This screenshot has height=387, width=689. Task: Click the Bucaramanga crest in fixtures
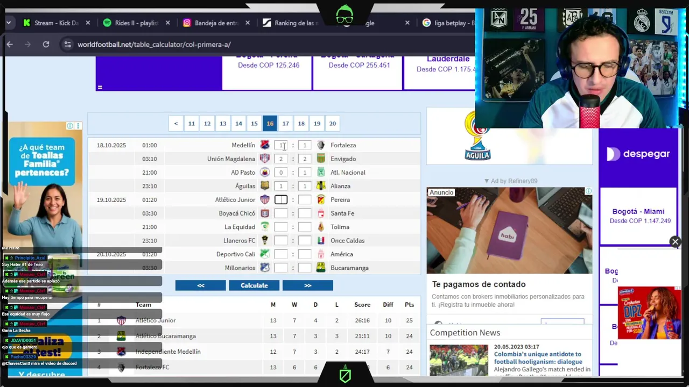[321, 268]
